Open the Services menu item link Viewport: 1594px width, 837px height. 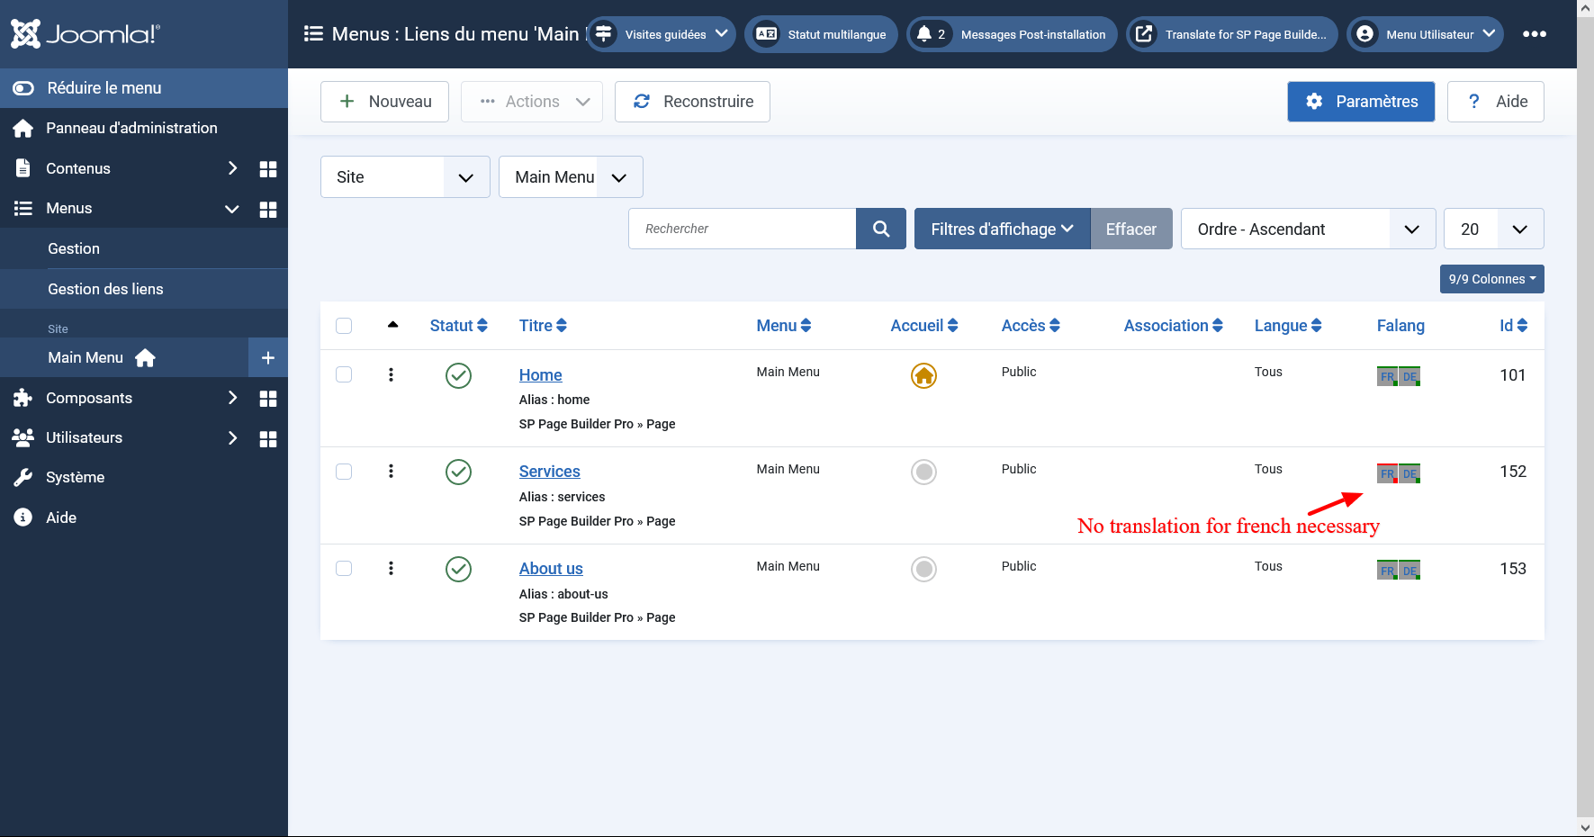(x=549, y=472)
